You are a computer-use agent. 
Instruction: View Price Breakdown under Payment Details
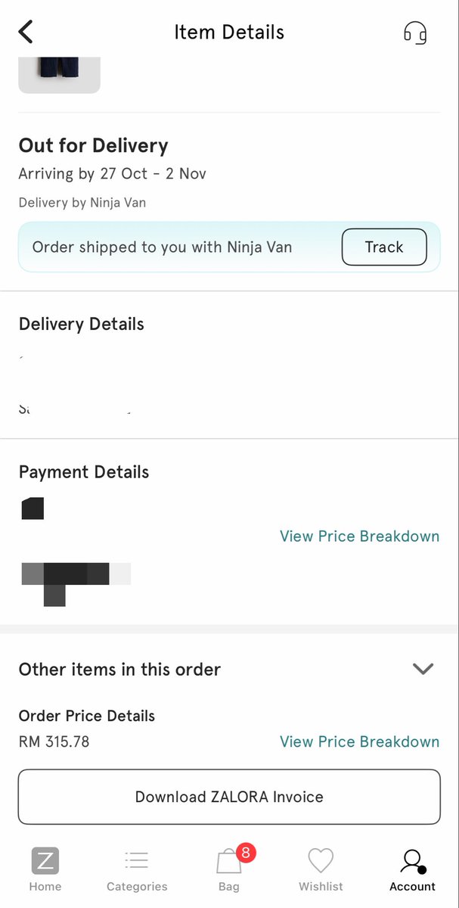359,536
